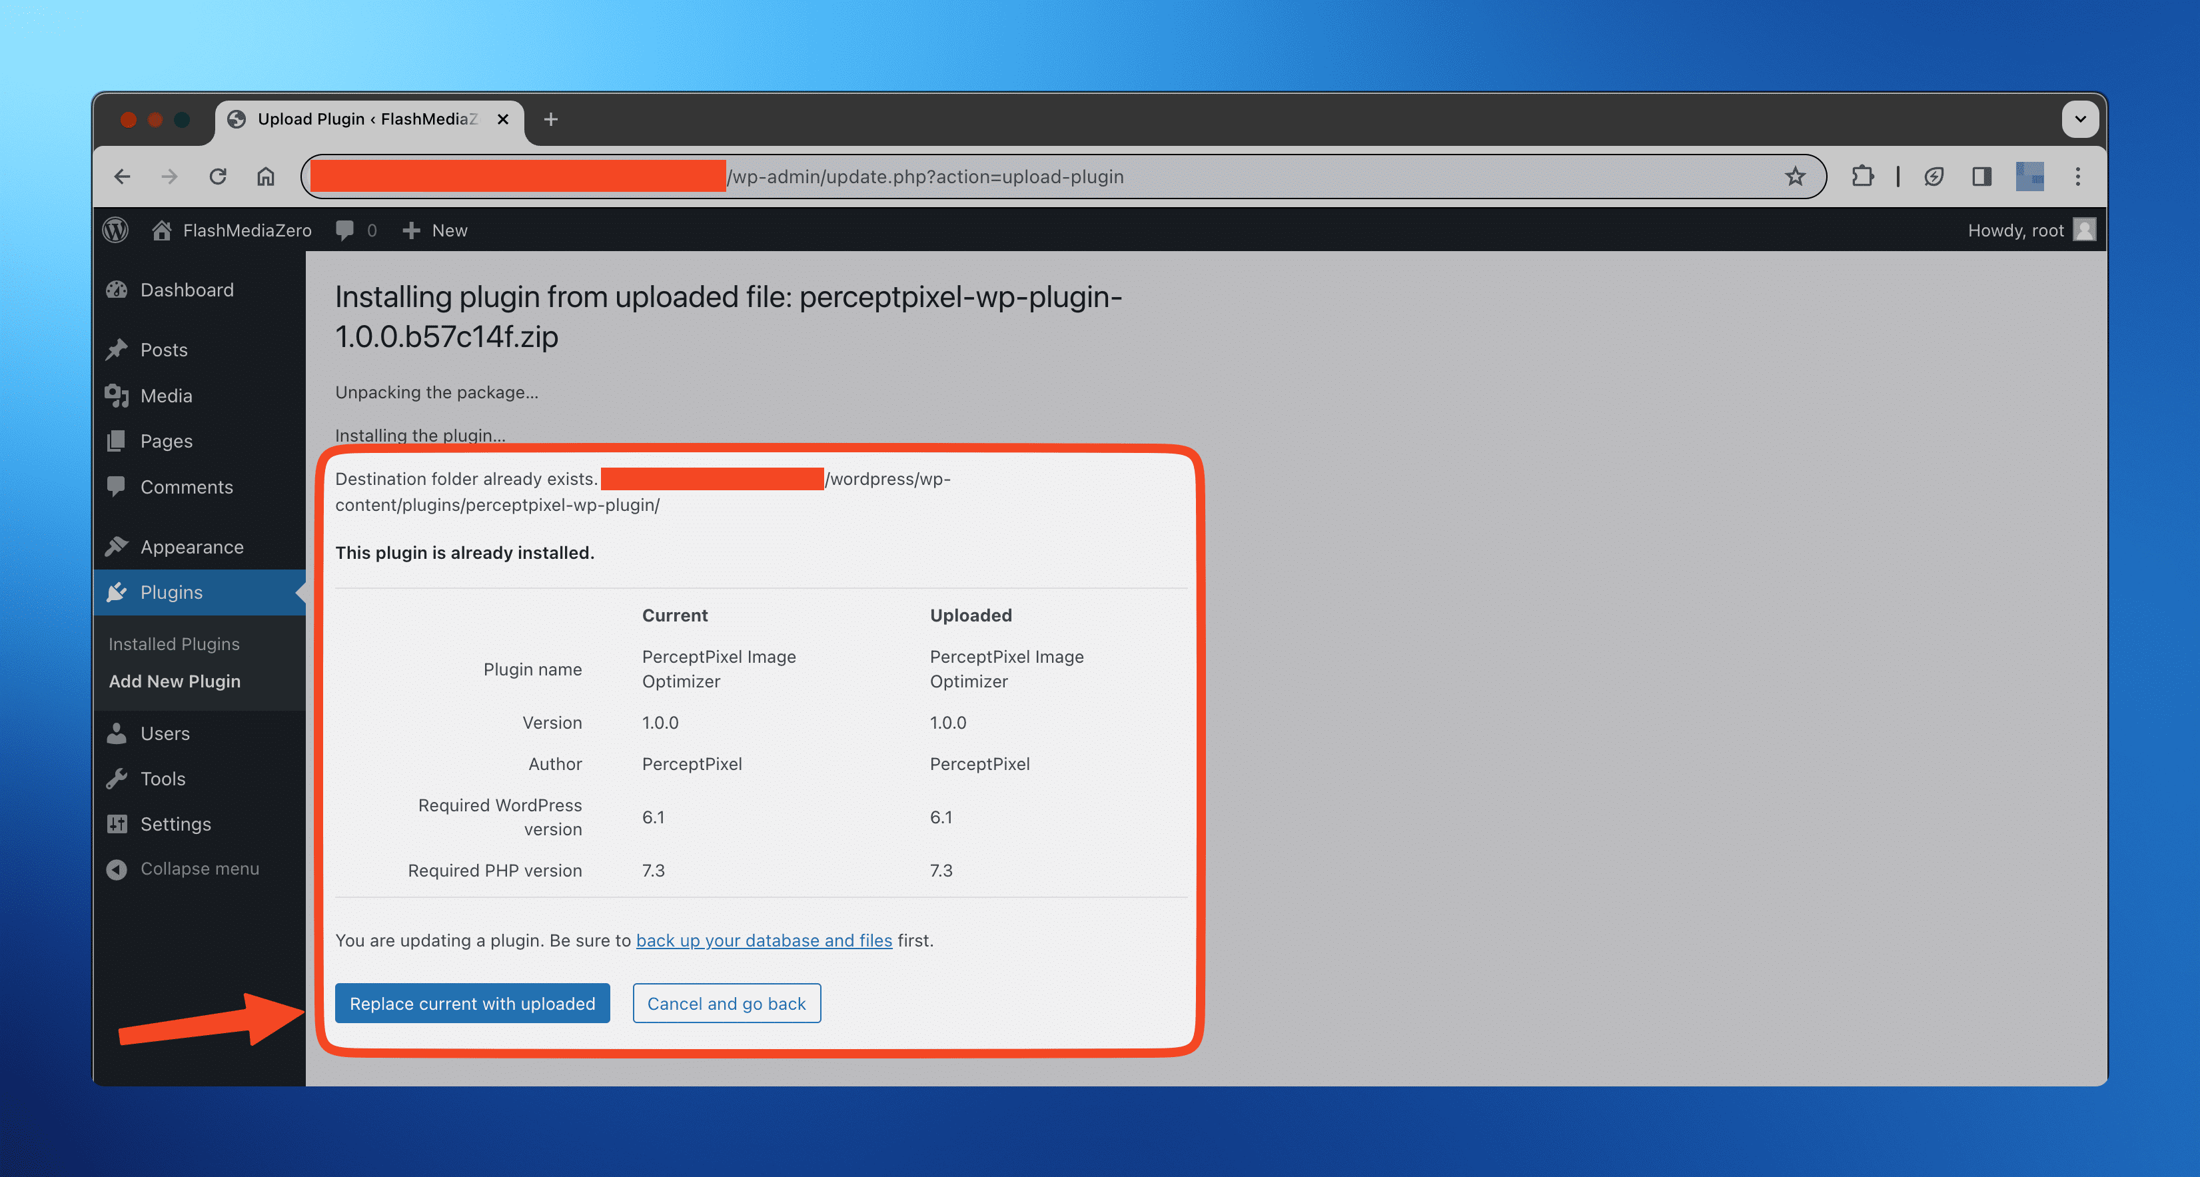Click the 'Unpacking the package…' text
The image size is (2200, 1177).
tap(436, 393)
